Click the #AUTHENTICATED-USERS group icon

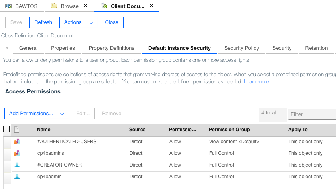pos(17,141)
